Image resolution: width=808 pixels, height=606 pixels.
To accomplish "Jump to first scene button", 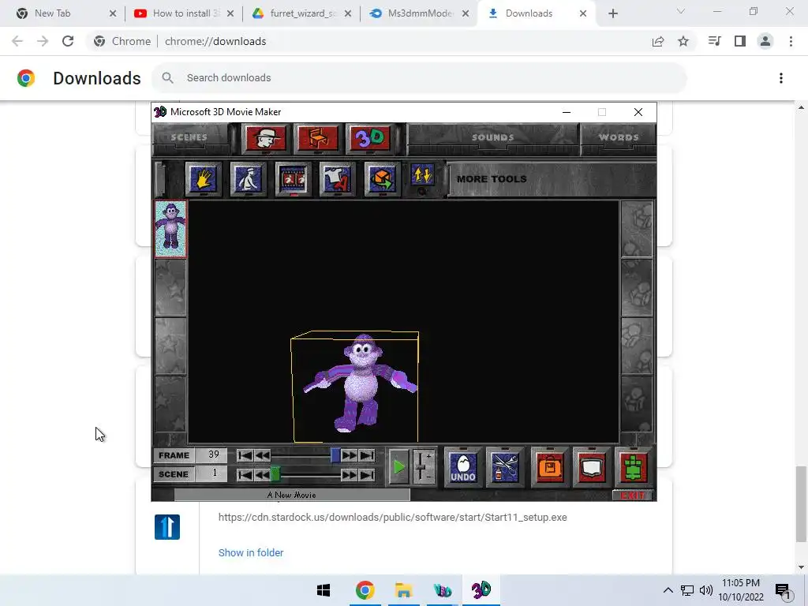I will point(245,474).
